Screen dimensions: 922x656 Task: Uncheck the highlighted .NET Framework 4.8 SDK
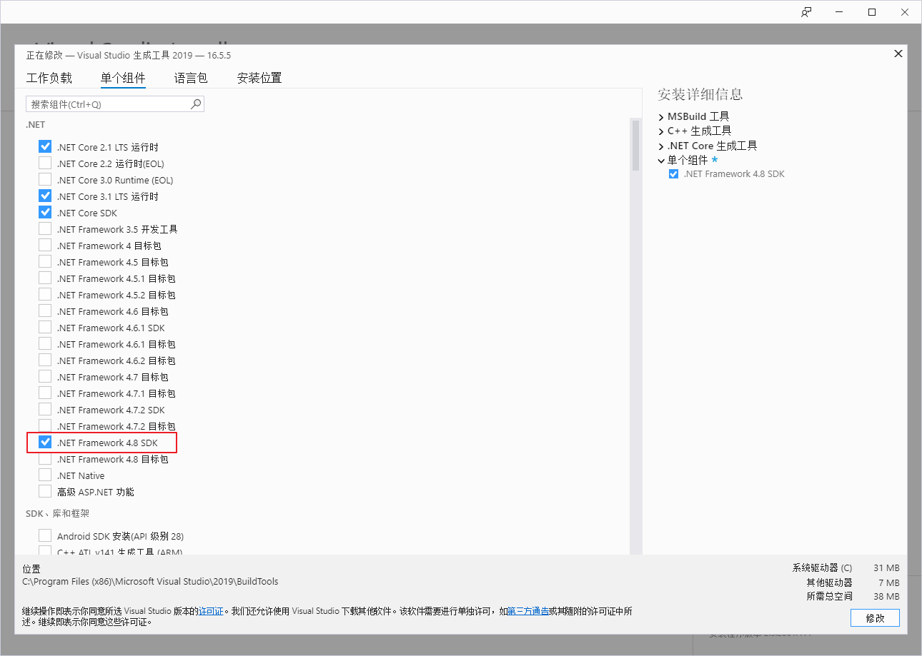[x=45, y=443]
